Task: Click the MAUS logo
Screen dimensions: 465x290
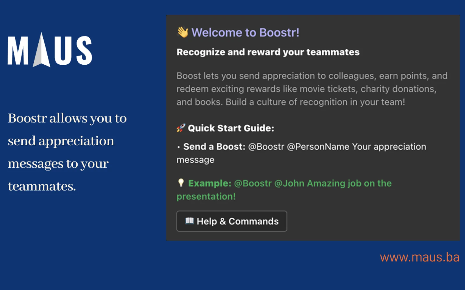Action: pyautogui.click(x=50, y=50)
